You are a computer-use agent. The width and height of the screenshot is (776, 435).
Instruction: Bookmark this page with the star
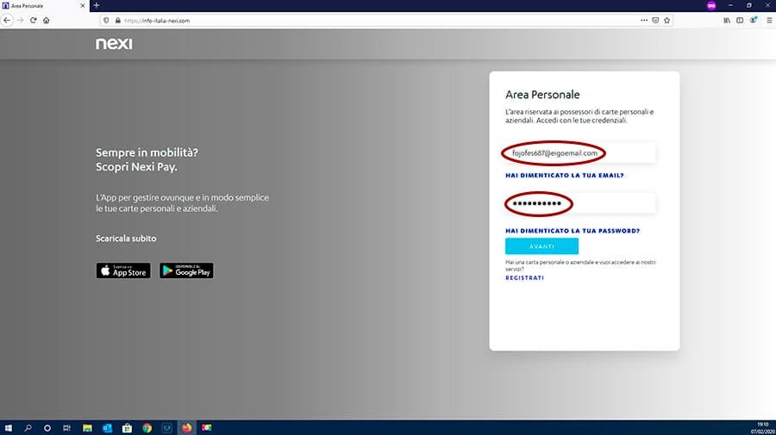click(x=666, y=21)
